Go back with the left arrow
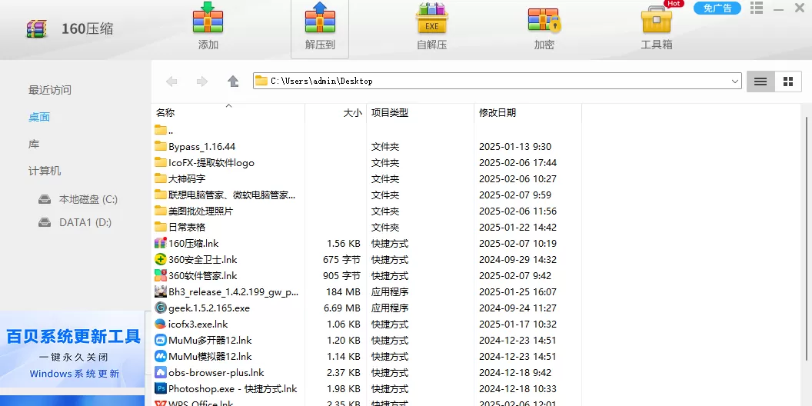812x406 pixels. [x=171, y=82]
